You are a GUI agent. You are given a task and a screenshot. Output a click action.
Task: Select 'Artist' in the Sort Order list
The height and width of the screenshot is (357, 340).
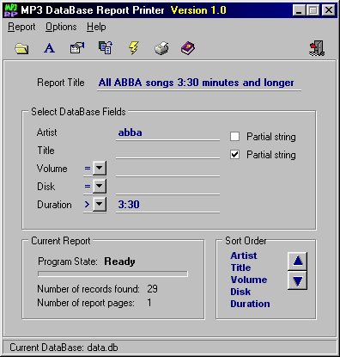[x=244, y=255]
